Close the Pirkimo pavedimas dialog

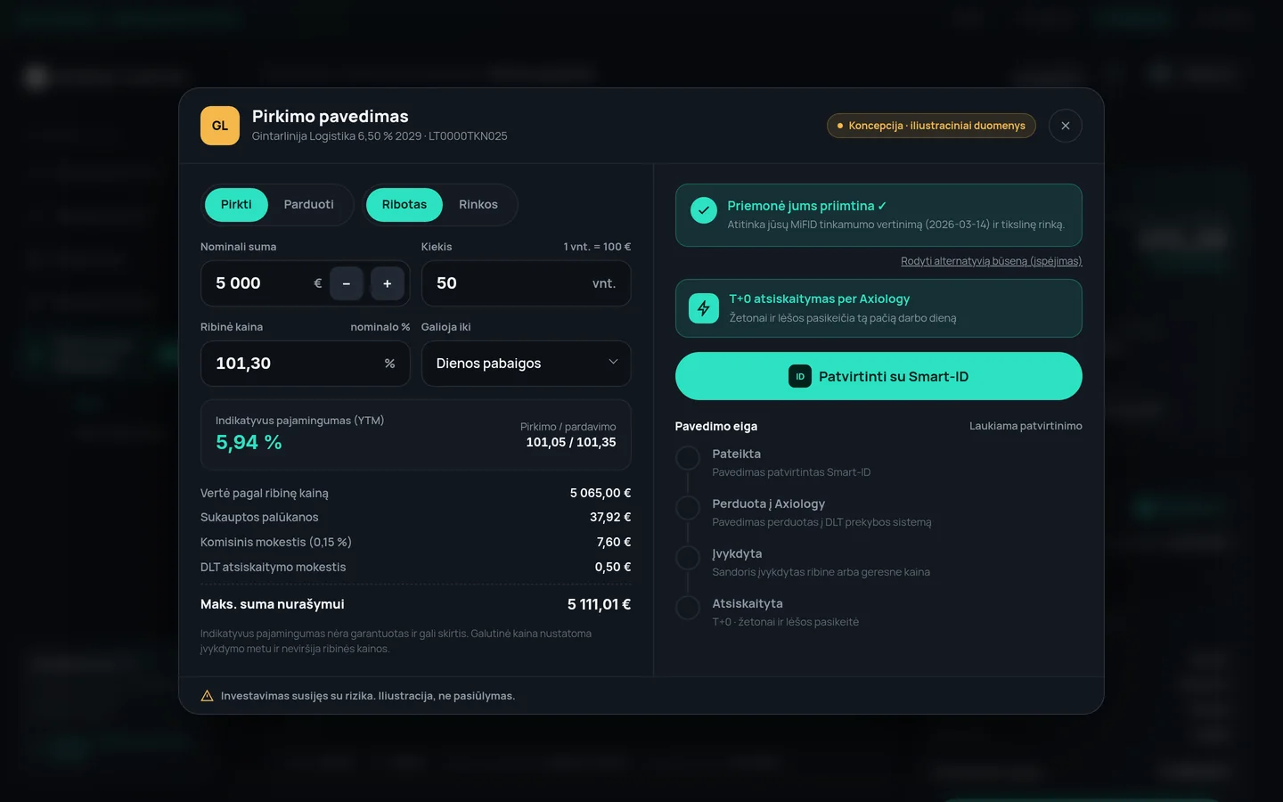[1066, 126]
